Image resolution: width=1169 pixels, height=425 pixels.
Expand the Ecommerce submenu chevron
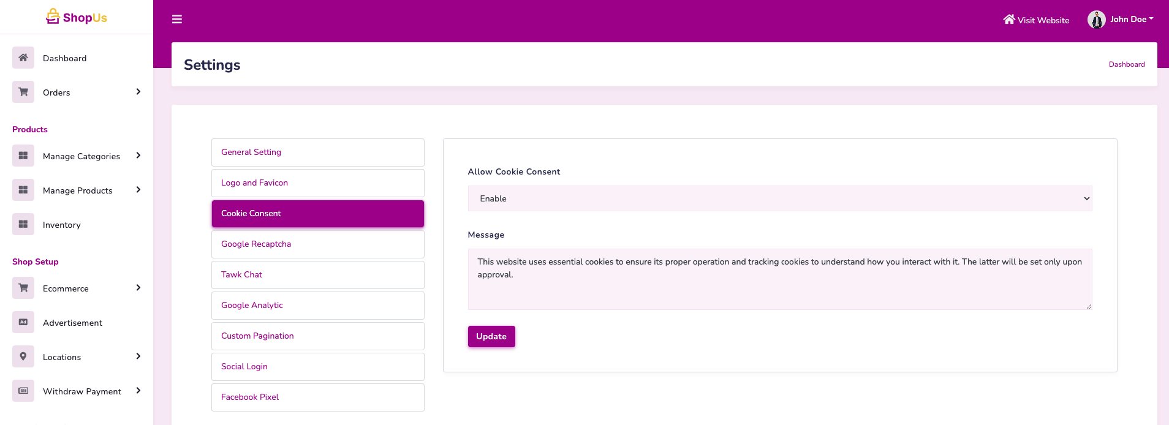click(138, 288)
